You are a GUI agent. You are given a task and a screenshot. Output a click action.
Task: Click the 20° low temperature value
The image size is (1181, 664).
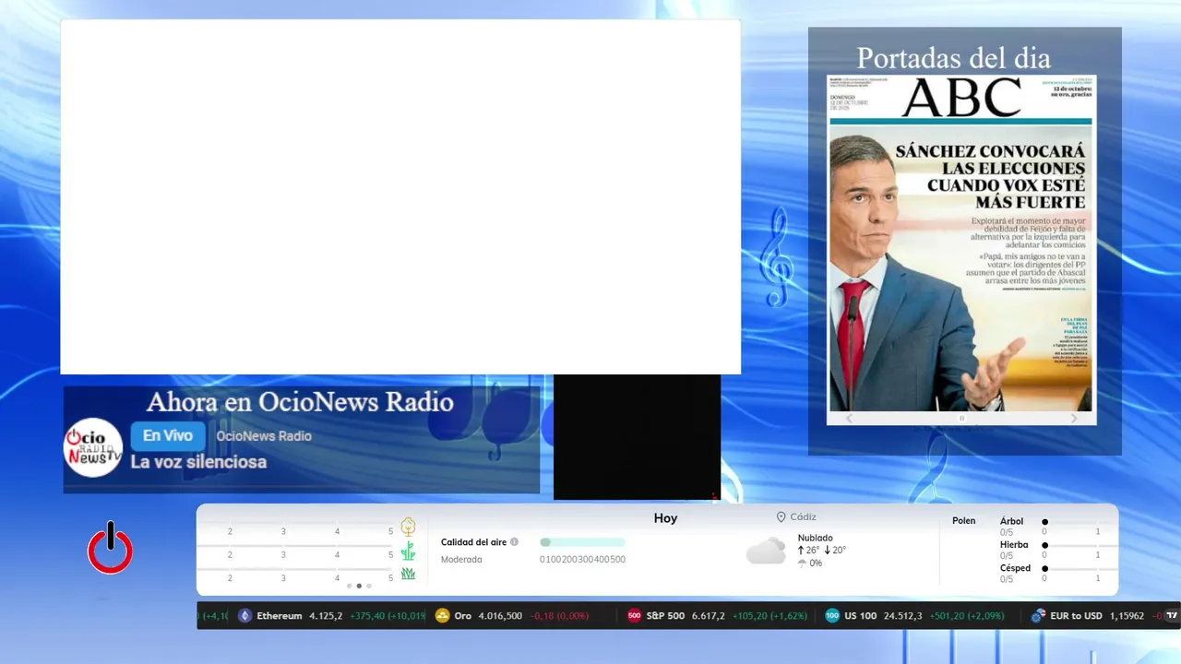[839, 551]
